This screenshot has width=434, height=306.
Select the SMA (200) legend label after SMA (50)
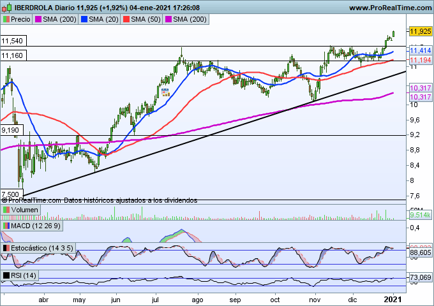(x=190, y=19)
